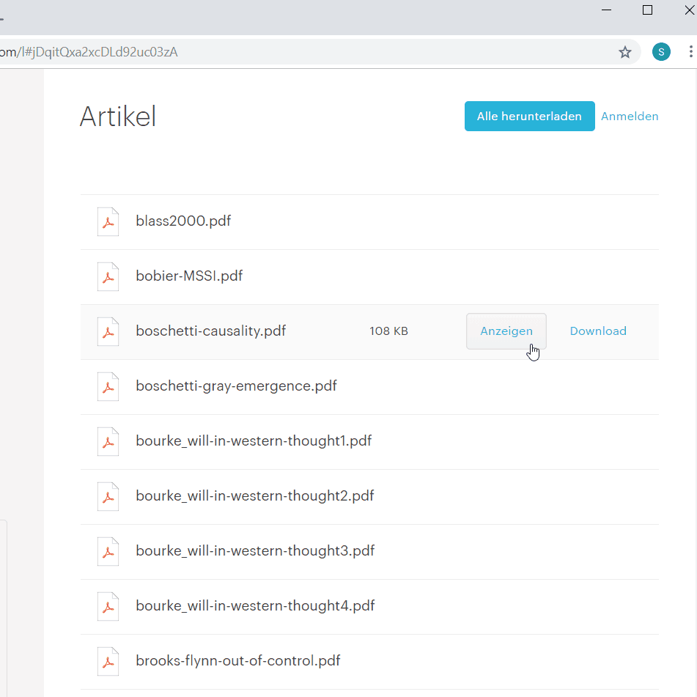Click the PDF icon next to bobier-MSSI.pdf

tap(108, 276)
